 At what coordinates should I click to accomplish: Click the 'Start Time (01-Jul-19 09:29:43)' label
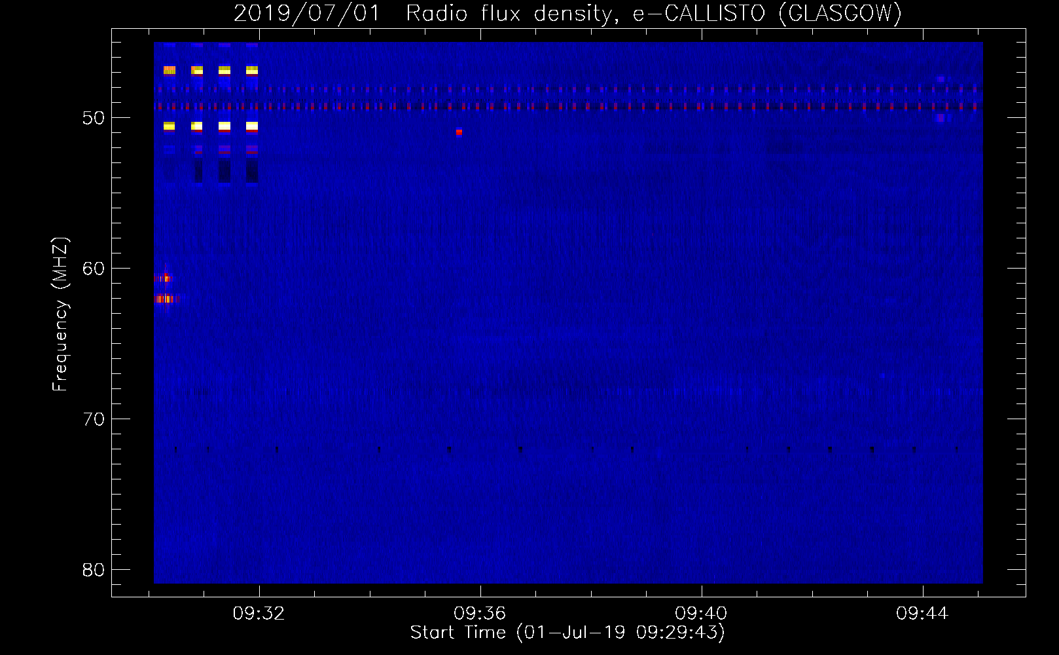point(567,633)
